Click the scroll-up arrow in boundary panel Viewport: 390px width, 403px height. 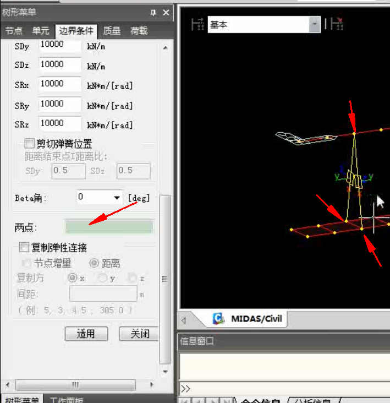point(166,47)
